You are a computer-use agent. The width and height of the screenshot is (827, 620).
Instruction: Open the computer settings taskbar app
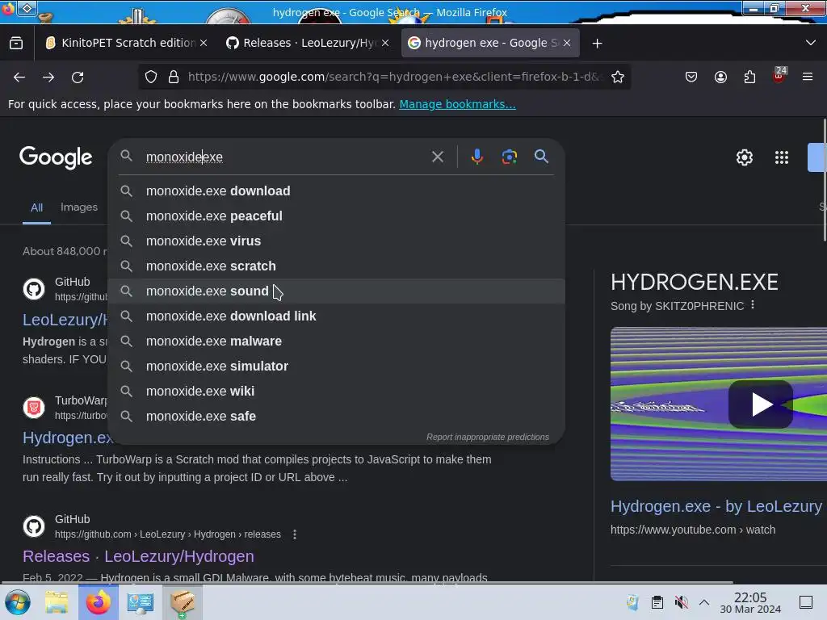[141, 602]
